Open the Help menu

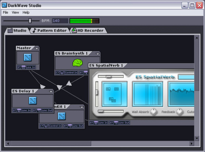click(x=26, y=12)
